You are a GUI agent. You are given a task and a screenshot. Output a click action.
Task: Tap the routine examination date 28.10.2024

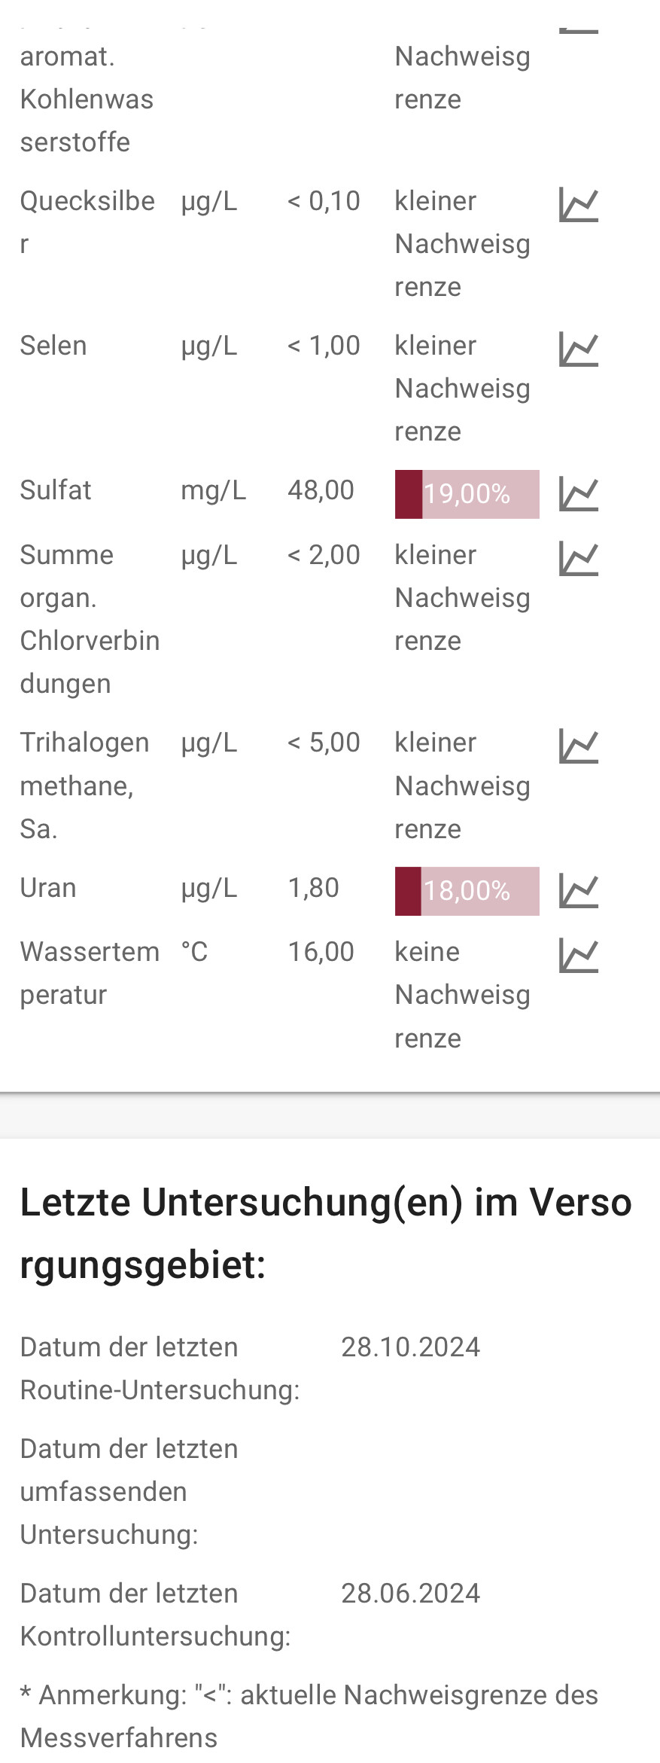(410, 1347)
